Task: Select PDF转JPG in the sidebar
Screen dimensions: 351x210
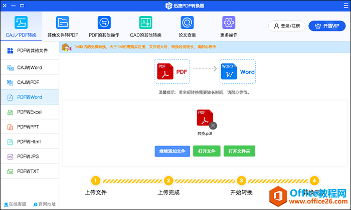Action: coord(29,156)
